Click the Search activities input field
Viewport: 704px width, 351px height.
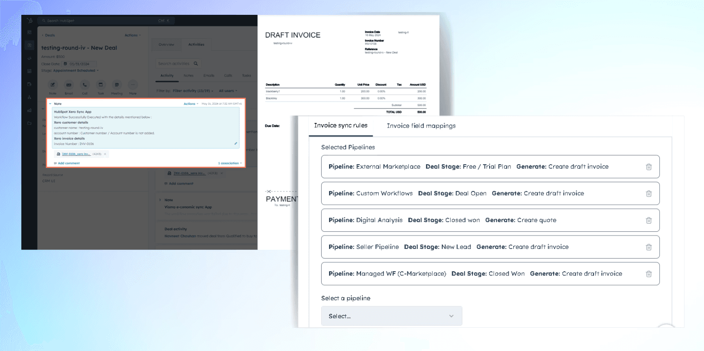click(179, 64)
